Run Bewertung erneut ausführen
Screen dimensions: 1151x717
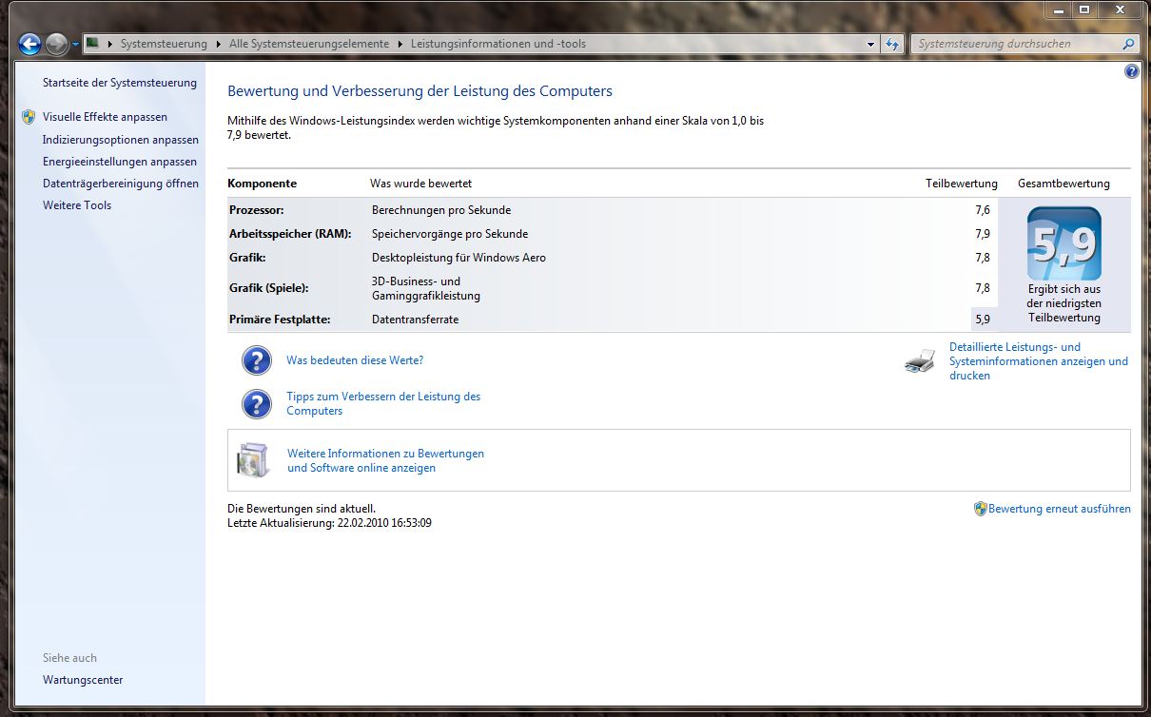click(x=1060, y=509)
